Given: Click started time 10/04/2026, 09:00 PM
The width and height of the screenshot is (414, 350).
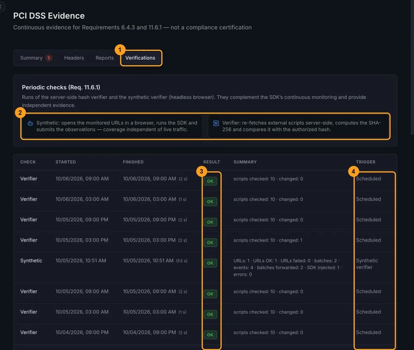Looking at the screenshot, I should point(82,332).
